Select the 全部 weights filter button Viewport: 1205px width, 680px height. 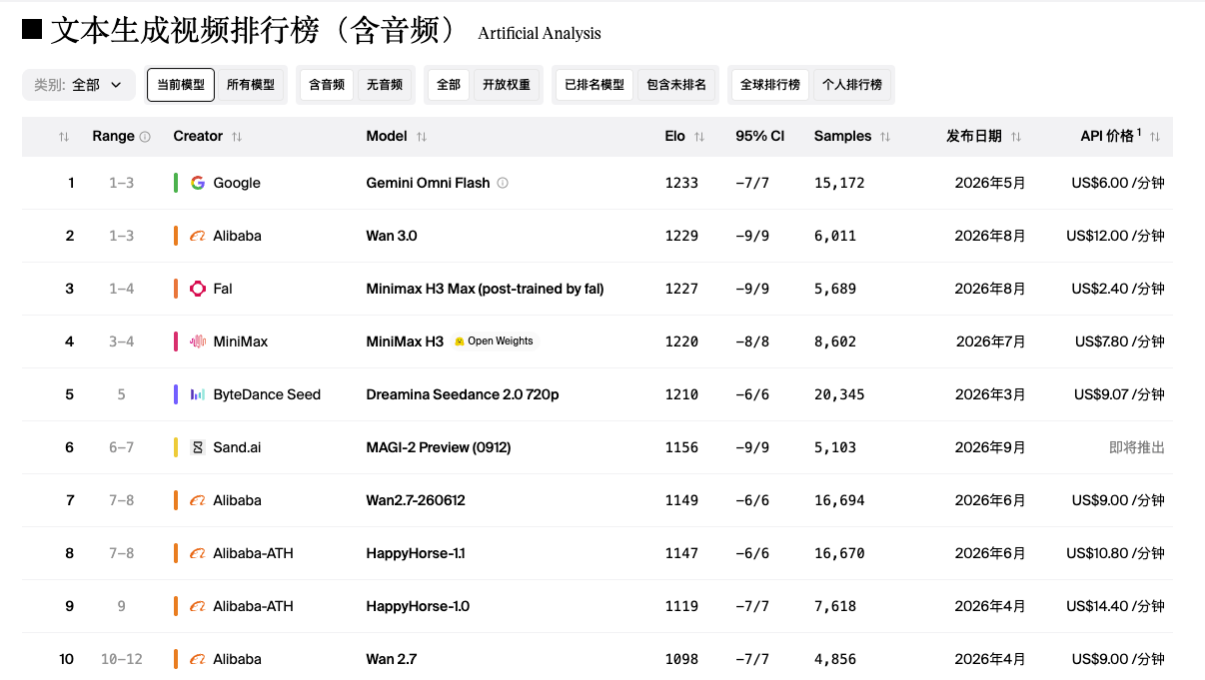(449, 85)
